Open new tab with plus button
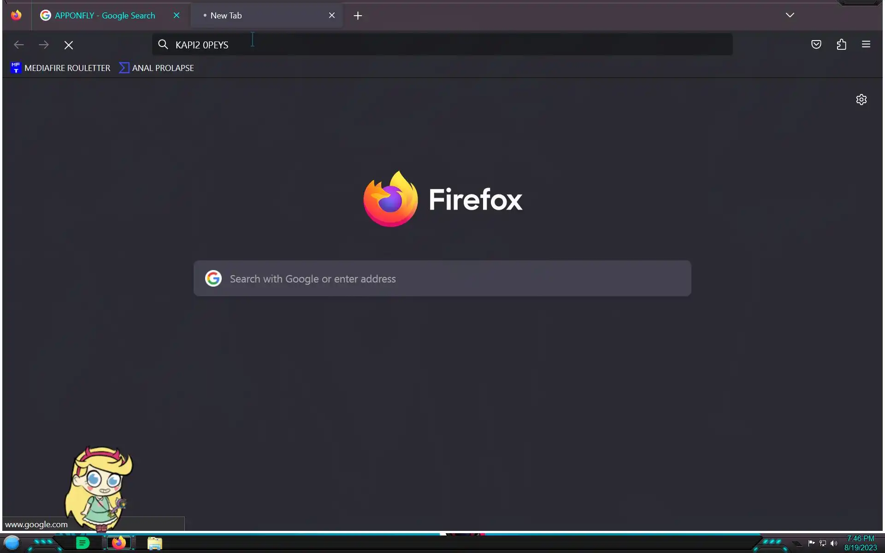Screen dimensions: 885x553 tap(358, 16)
